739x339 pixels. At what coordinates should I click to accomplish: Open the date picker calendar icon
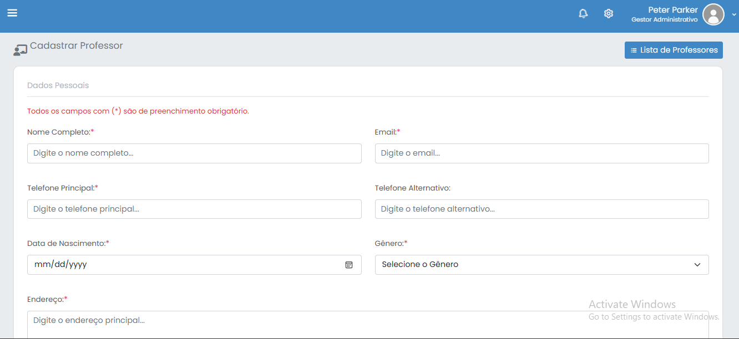tap(349, 265)
